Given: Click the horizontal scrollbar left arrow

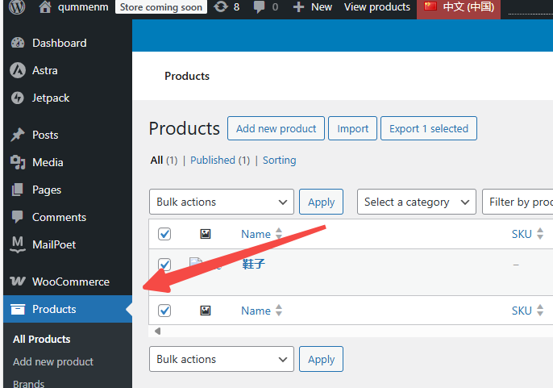Looking at the screenshot, I should [x=157, y=331].
